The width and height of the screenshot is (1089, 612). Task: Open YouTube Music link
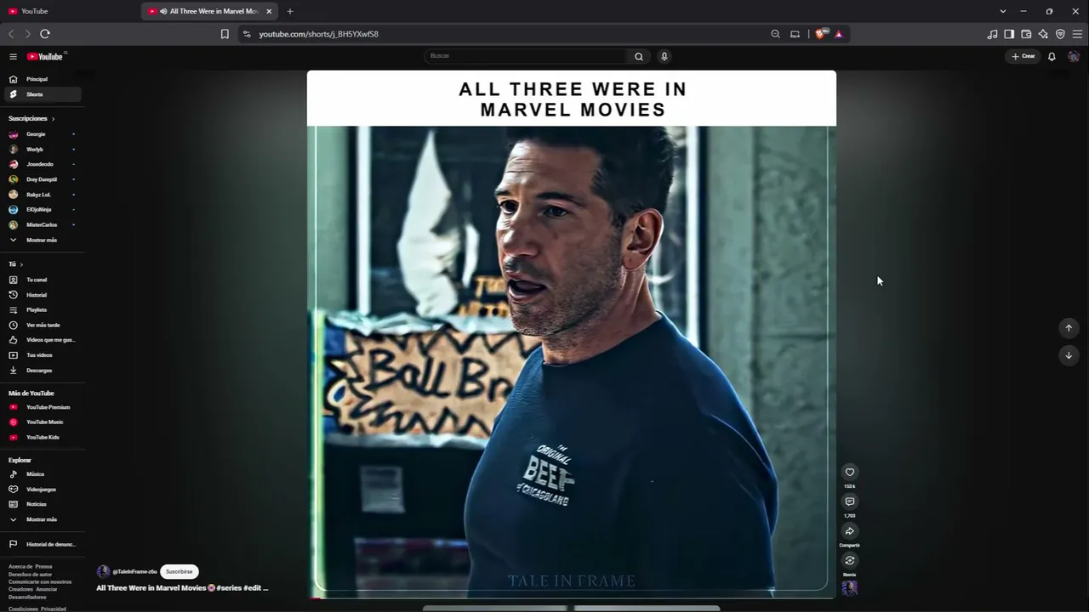click(43, 422)
